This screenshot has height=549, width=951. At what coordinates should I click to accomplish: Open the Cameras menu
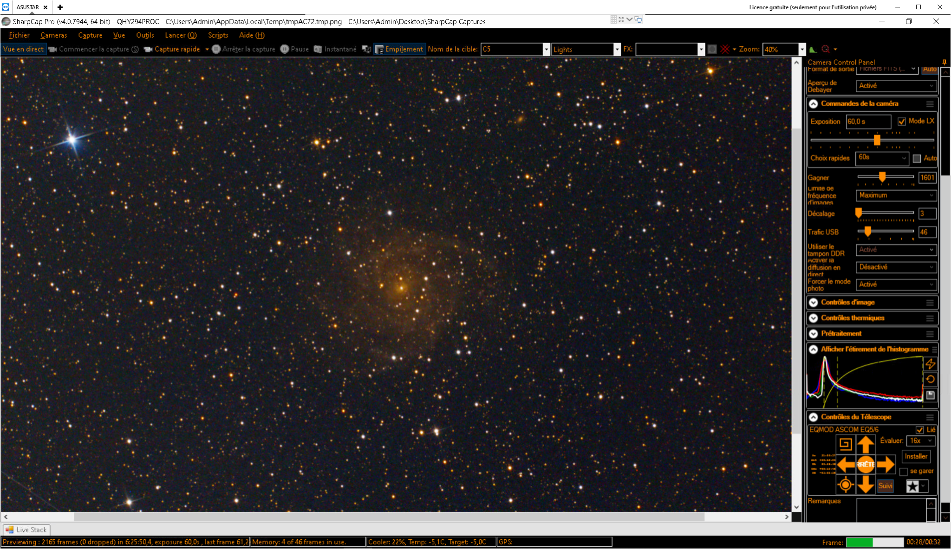(x=53, y=35)
